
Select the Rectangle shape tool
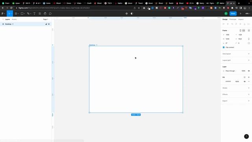[x=22, y=14]
